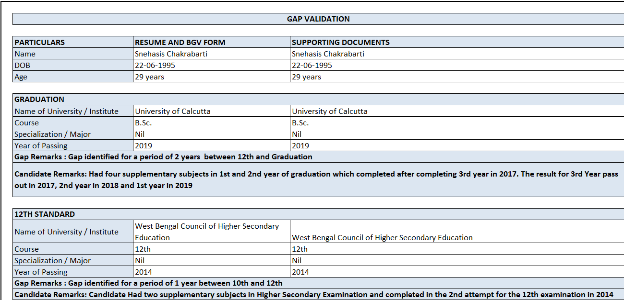Select Snehasis Chakrabarti in the resume column
Viewport: 624px width, 300px height.
[x=171, y=54]
